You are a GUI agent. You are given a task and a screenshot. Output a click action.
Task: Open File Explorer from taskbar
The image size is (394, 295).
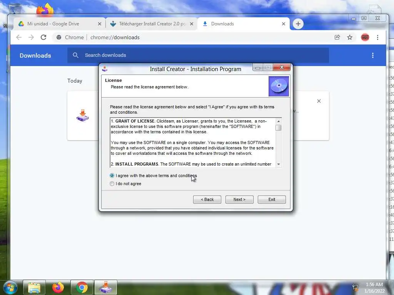tap(34, 288)
